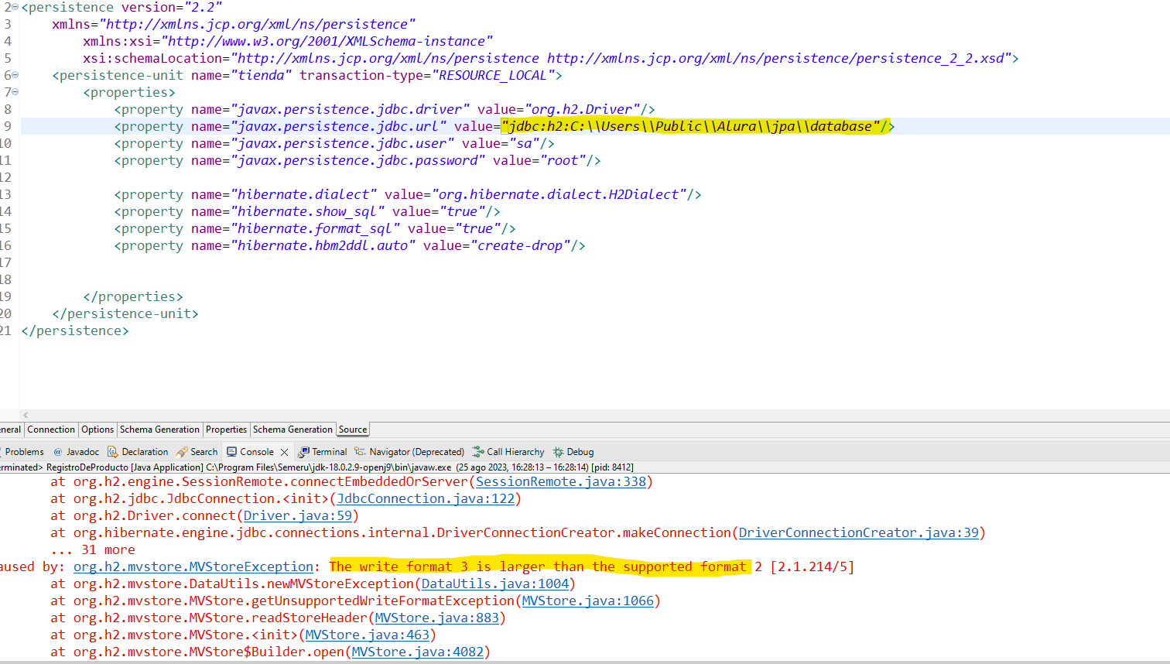Switch to the Problems view tab
This screenshot has width=1170, height=664.
[24, 452]
